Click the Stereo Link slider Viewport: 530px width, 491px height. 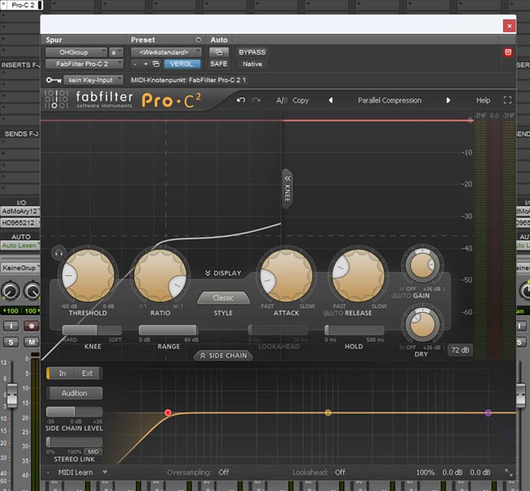tap(74, 442)
